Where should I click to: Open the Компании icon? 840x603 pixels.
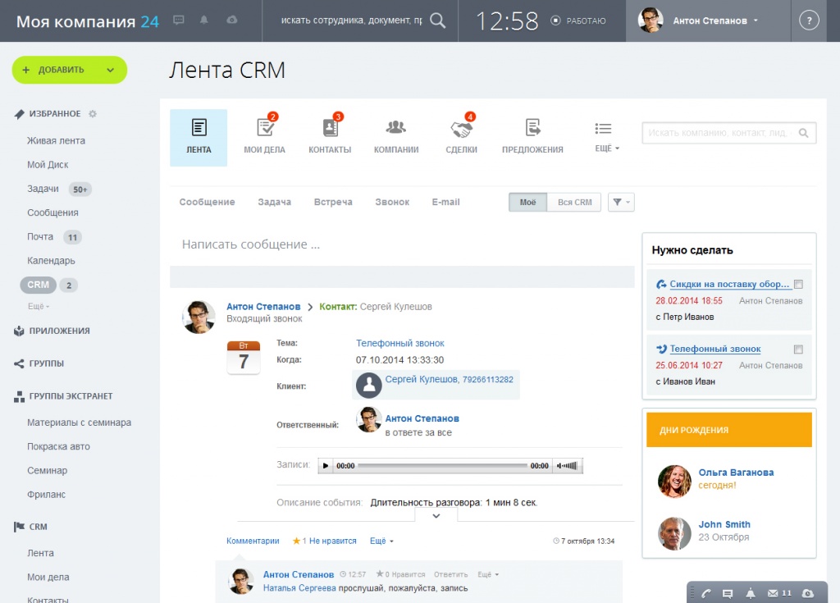point(396,127)
